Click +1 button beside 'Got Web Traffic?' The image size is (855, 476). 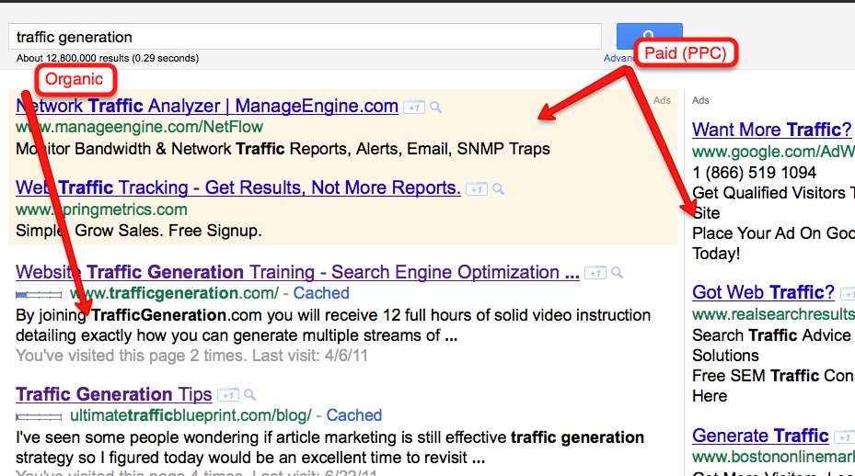(848, 293)
